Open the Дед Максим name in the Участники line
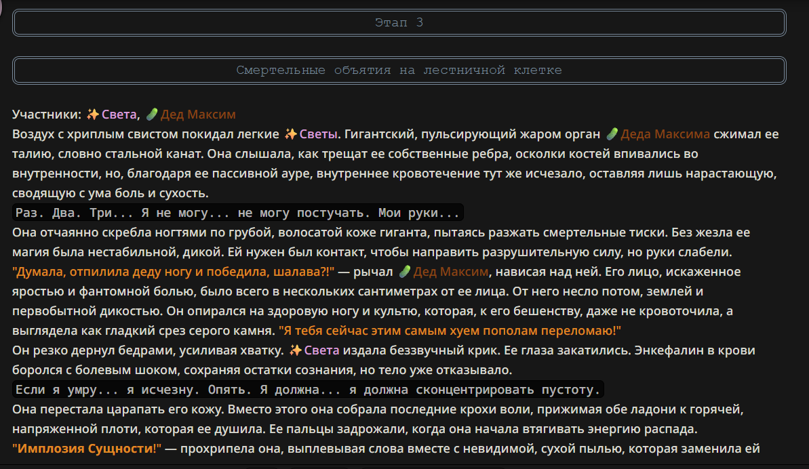The width and height of the screenshot is (809, 469). [x=198, y=115]
